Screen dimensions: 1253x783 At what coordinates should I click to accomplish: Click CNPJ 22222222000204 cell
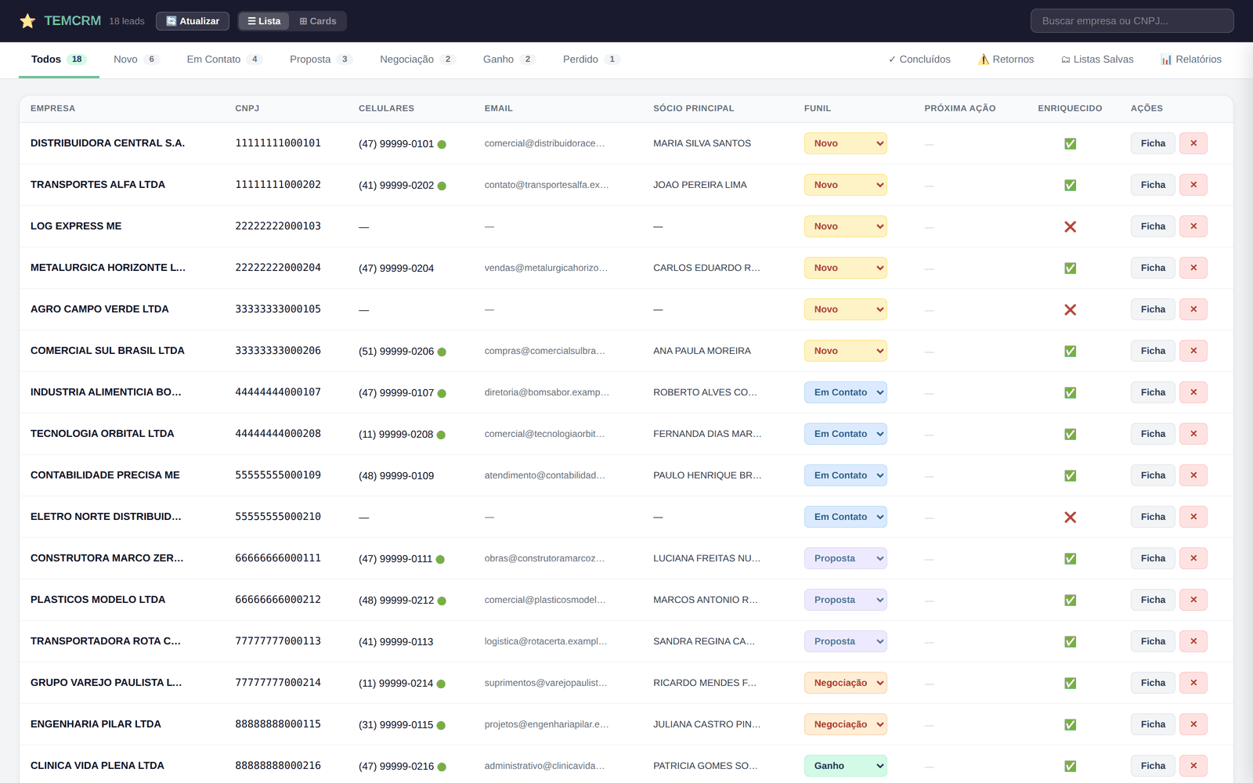(278, 268)
